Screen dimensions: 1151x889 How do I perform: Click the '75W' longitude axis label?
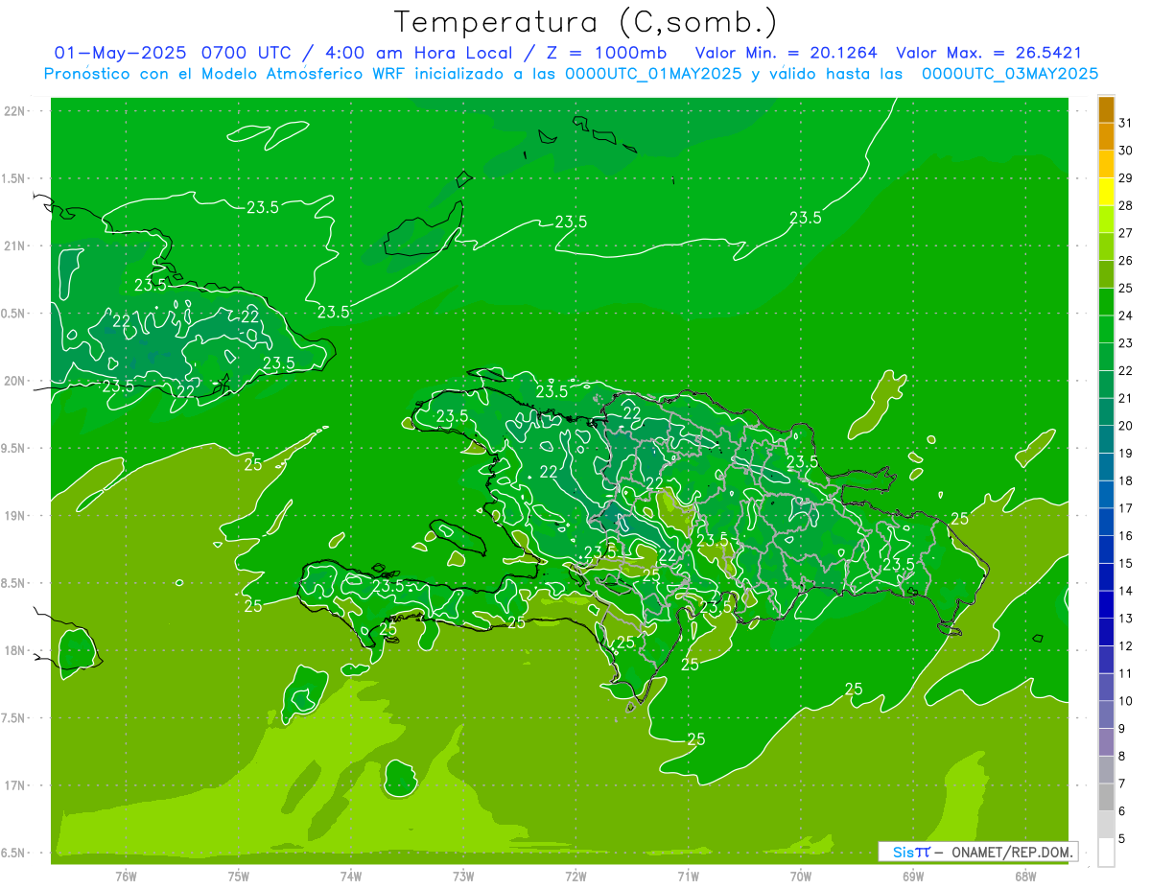point(239,876)
